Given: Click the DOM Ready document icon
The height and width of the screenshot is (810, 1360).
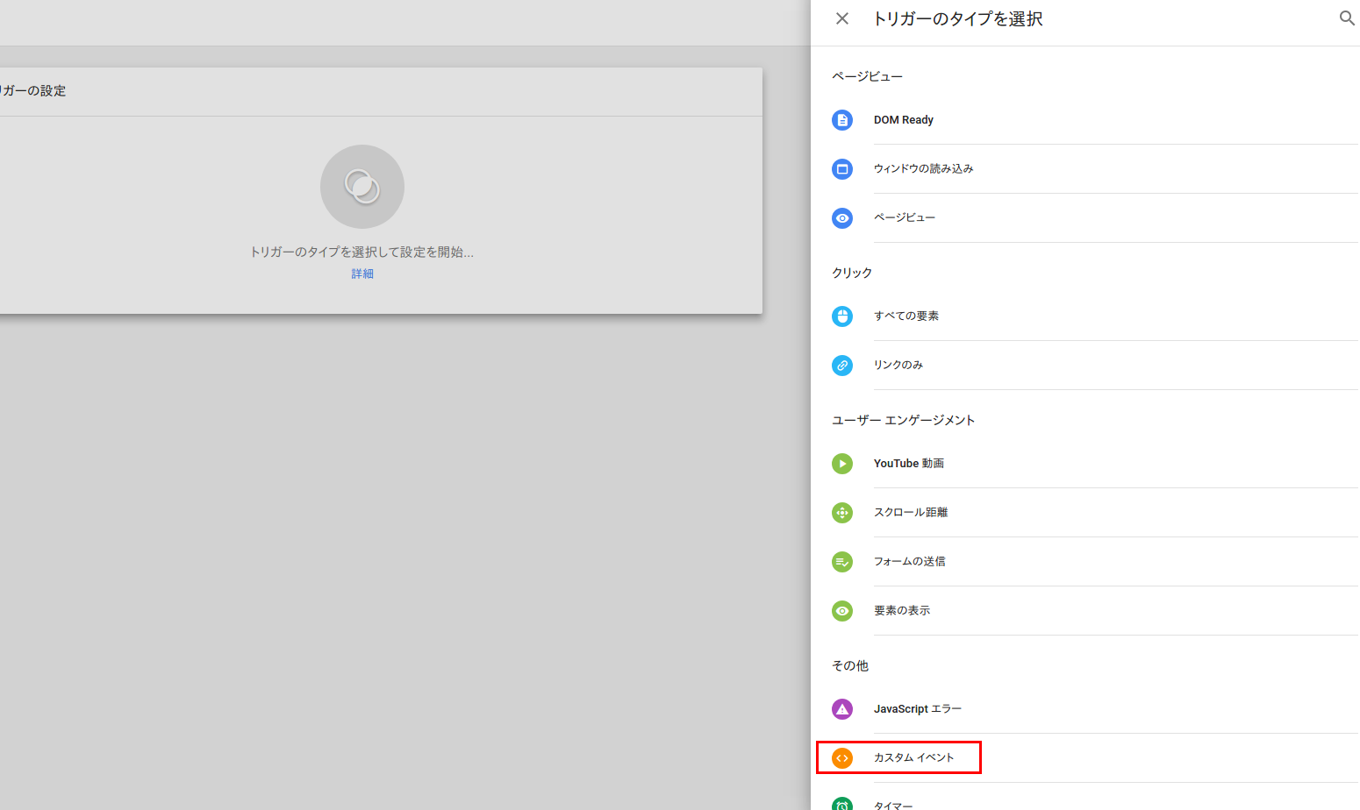Looking at the screenshot, I should (x=842, y=120).
